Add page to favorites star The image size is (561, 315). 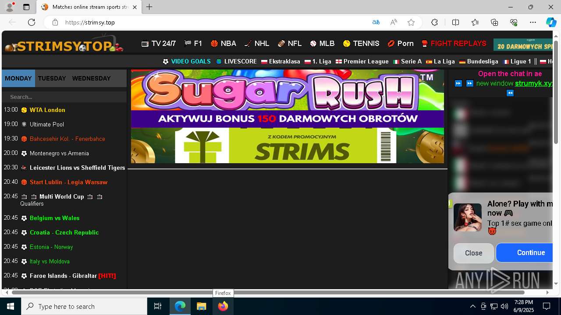[411, 22]
